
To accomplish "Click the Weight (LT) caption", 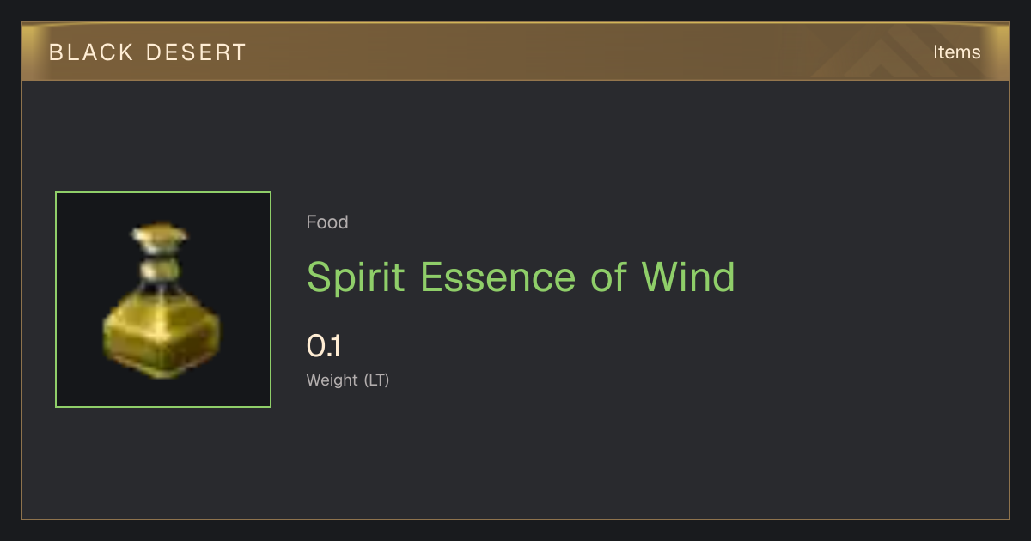I will pos(348,380).
